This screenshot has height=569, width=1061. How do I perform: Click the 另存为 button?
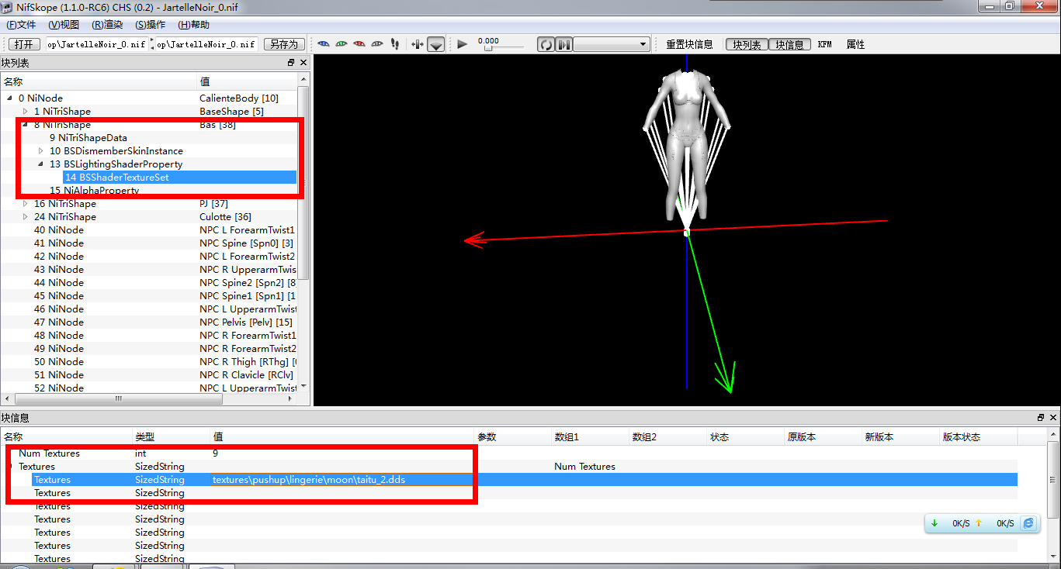[283, 44]
